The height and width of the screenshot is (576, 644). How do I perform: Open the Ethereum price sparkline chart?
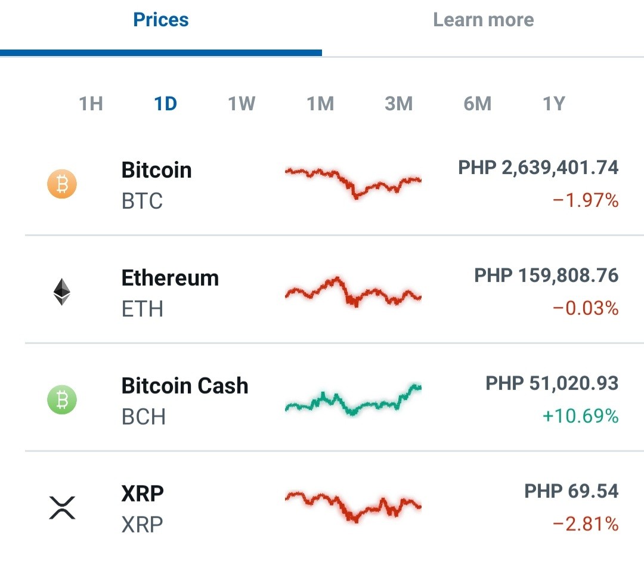(353, 292)
